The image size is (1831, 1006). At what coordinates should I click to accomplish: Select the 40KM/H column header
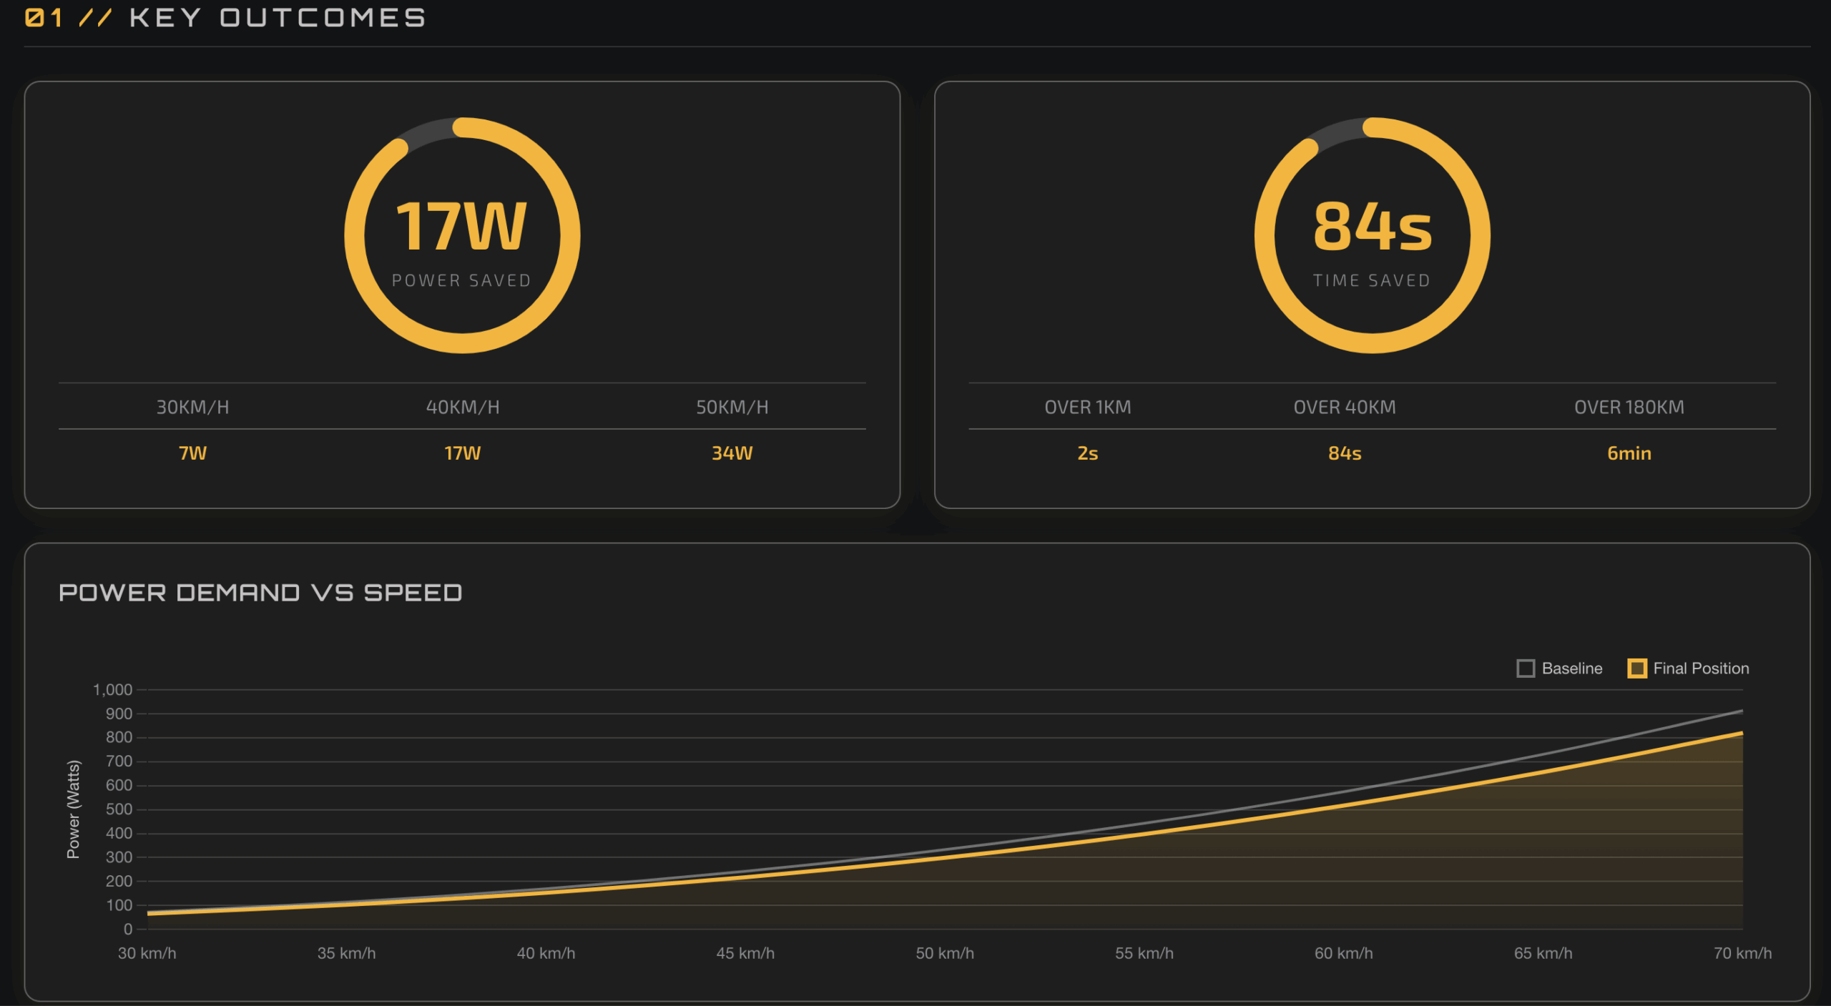463,407
